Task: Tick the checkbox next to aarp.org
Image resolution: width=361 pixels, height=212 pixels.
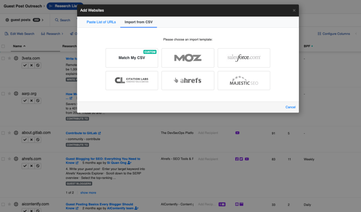Action: click(3, 93)
